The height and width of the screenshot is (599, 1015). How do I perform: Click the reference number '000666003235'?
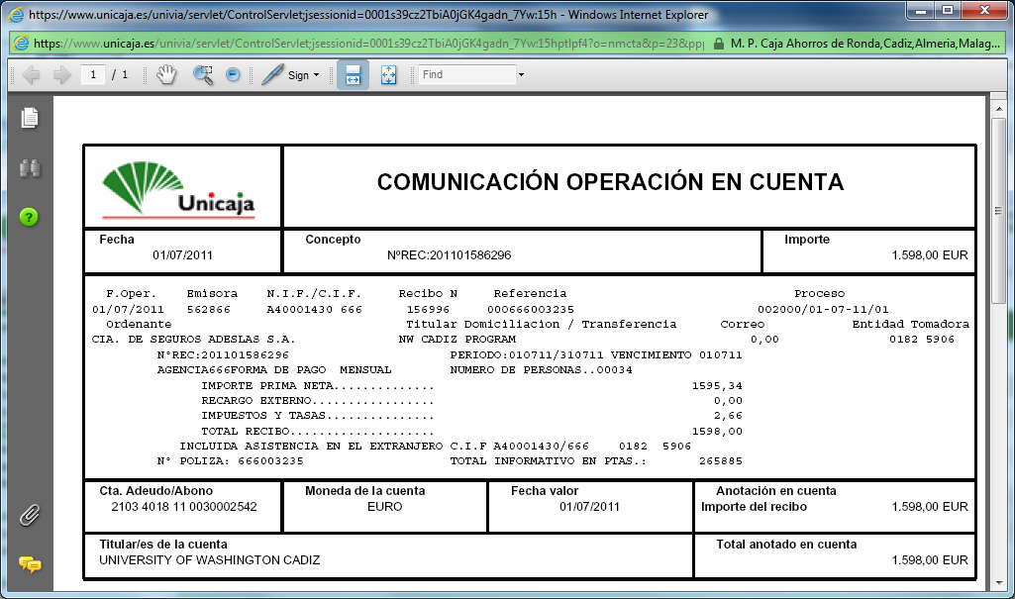530,309
